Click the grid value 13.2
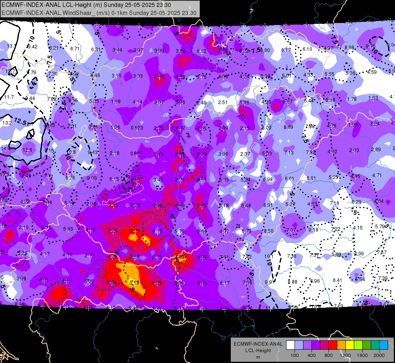Viewport: 395px width, 363px height. click(x=7, y=123)
